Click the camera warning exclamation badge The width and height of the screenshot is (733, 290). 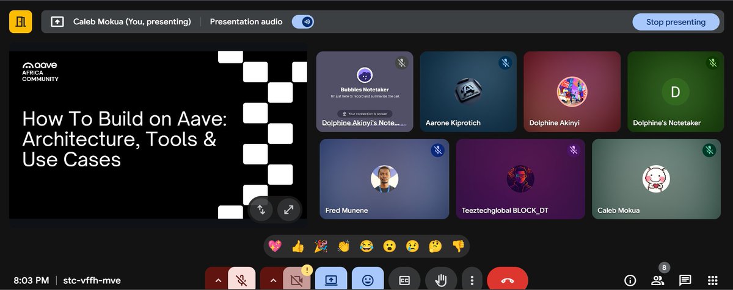pos(307,271)
